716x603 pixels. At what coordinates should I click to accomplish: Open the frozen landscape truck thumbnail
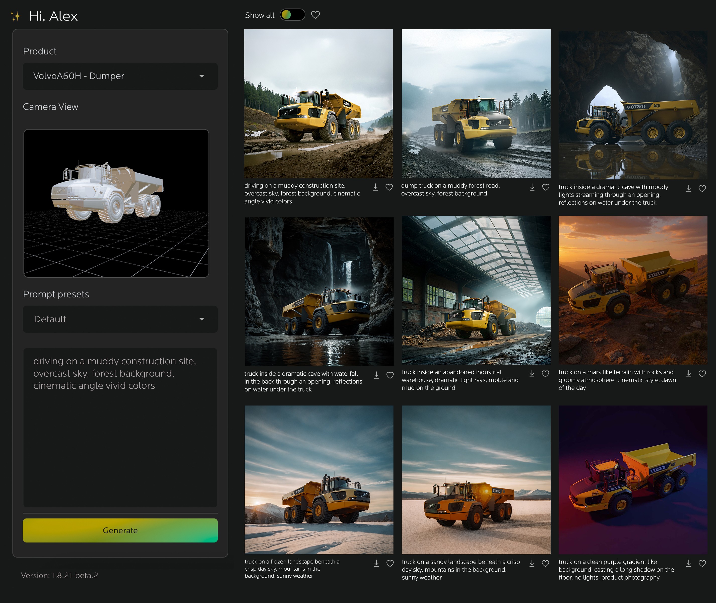(x=319, y=480)
